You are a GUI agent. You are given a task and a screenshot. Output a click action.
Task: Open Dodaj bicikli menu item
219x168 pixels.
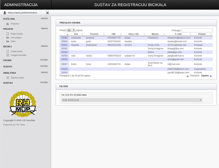pyautogui.click(x=17, y=52)
